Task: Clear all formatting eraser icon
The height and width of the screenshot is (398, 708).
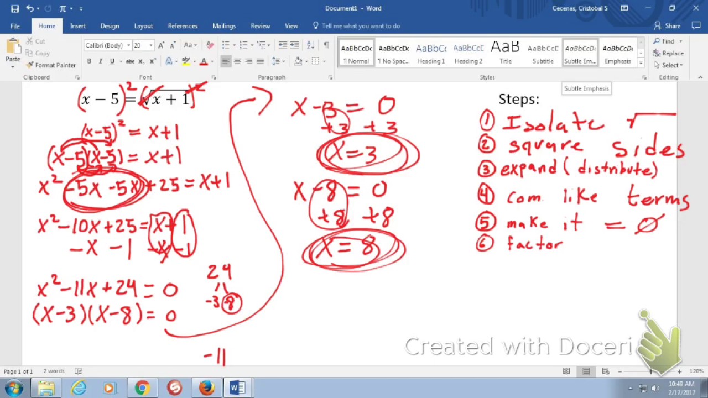Action: point(210,45)
